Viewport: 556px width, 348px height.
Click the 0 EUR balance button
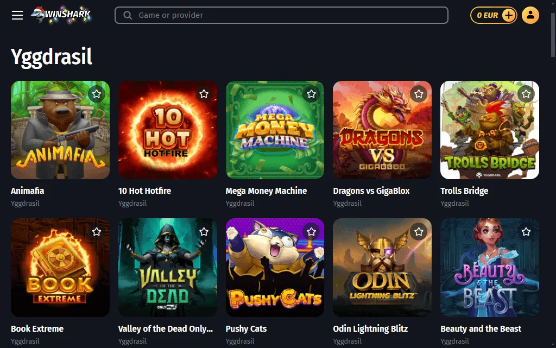pyautogui.click(x=493, y=15)
